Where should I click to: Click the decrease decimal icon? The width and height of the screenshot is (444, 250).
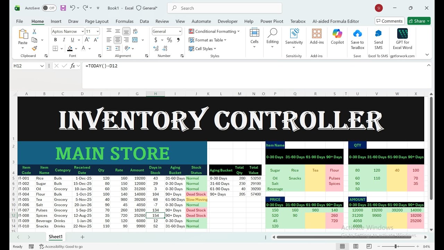(165, 49)
